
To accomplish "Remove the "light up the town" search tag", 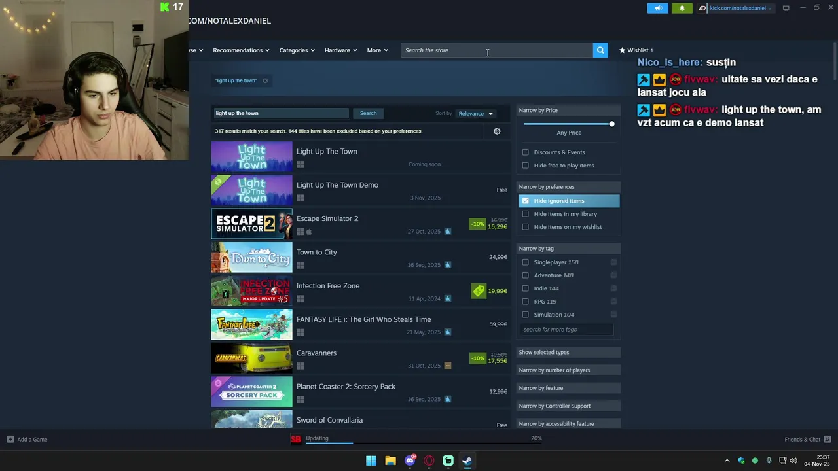I will 265,80.
